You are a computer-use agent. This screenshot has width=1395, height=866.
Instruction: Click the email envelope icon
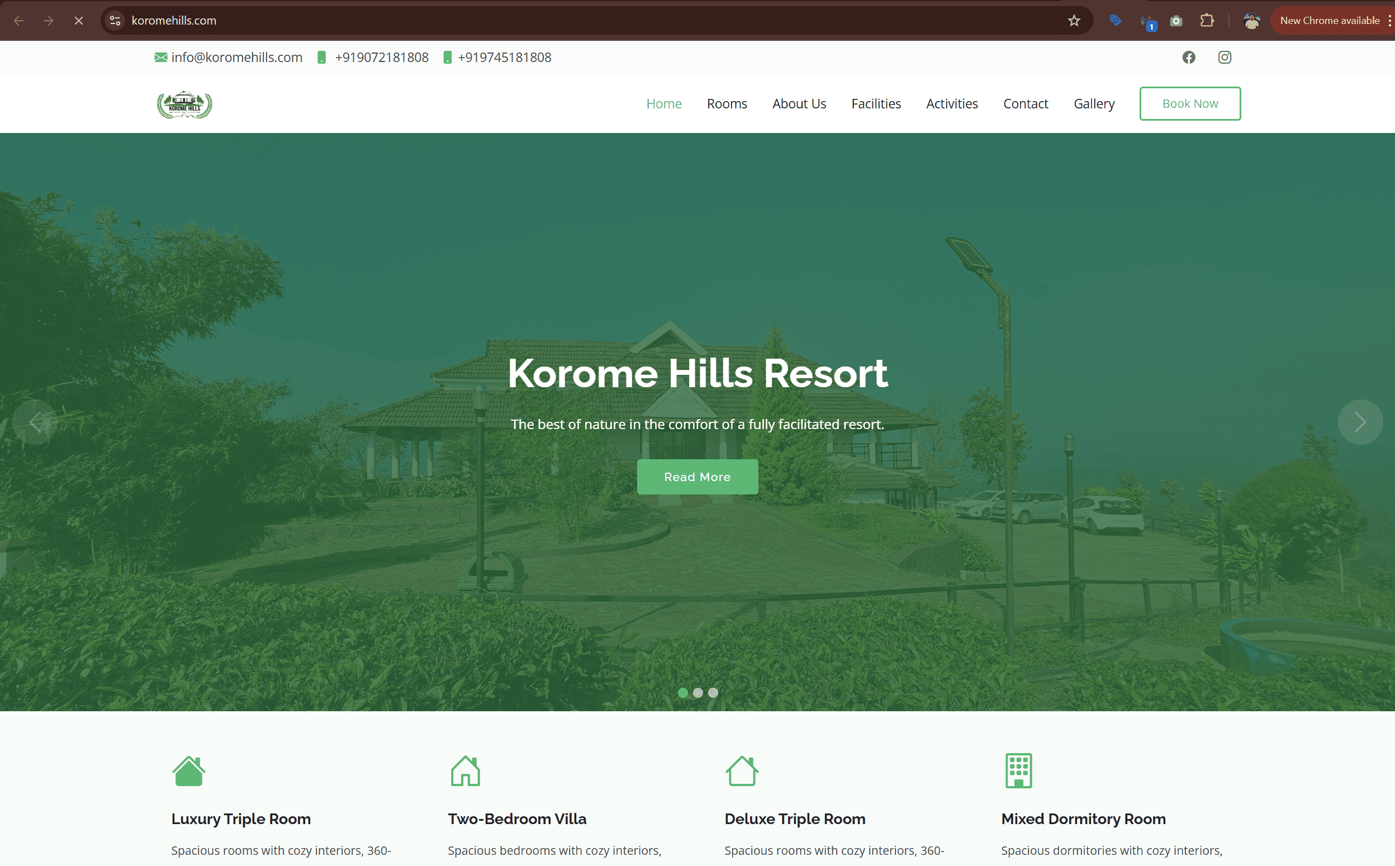click(x=160, y=58)
